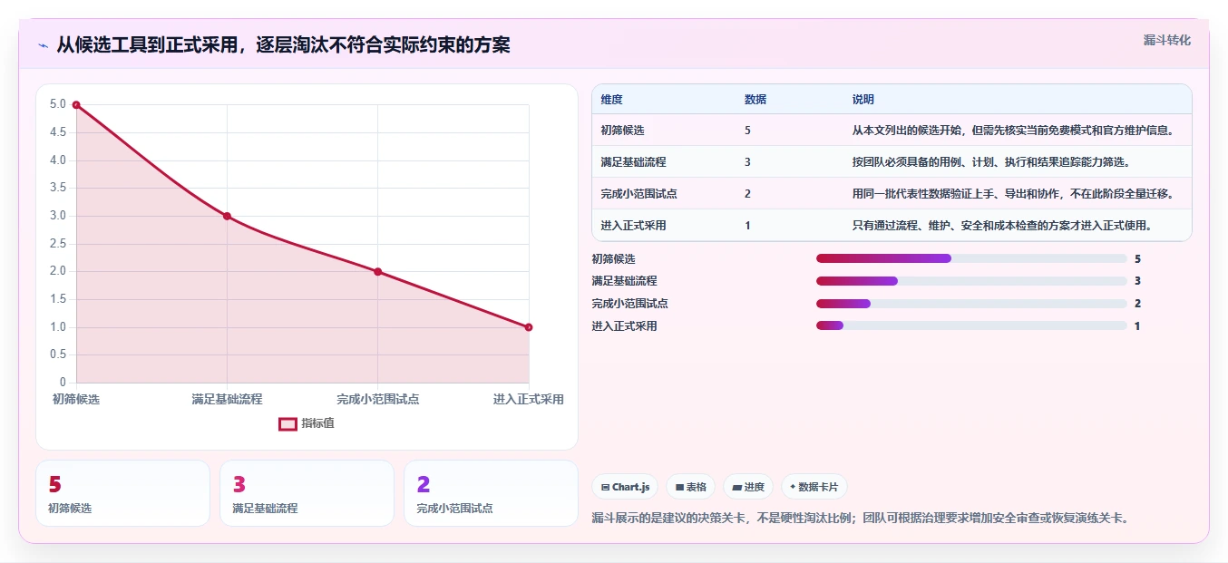The width and height of the screenshot is (1228, 563).
Task: Click the x-axis label 完成小范围试点 under chart
Action: pyautogui.click(x=378, y=399)
